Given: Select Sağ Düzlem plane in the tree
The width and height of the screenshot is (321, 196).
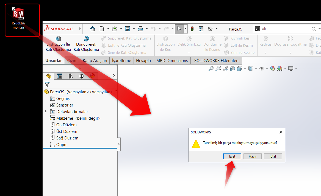Looking at the screenshot, I should tap(64, 138).
